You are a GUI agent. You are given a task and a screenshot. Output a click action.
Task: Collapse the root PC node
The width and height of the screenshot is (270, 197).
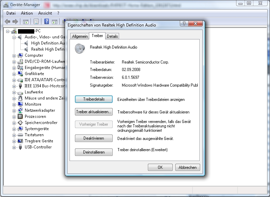tap(7, 31)
